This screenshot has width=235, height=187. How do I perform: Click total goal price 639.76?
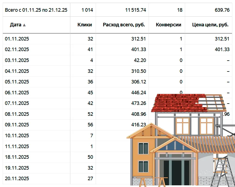(222, 10)
